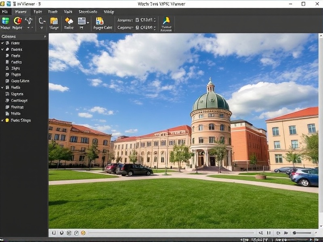323x242 pixels.
Task: Click the icon of the 'Siyrs' panel row
Action: tap(7, 68)
